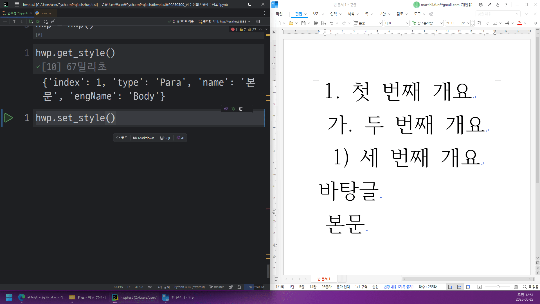Toggle insert mode in Hangul status bar

(x=375, y=287)
